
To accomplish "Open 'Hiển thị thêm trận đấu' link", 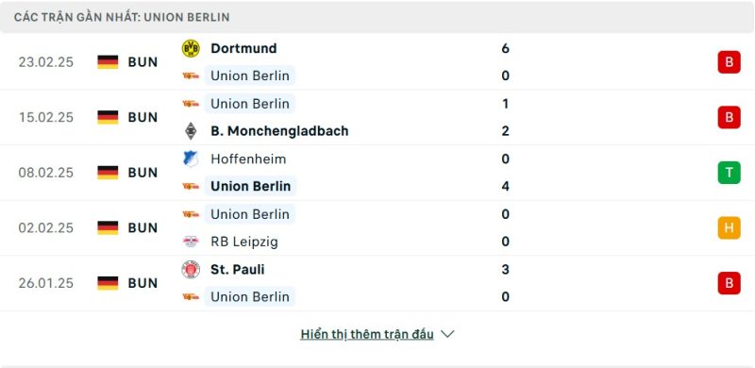I will [x=367, y=334].
